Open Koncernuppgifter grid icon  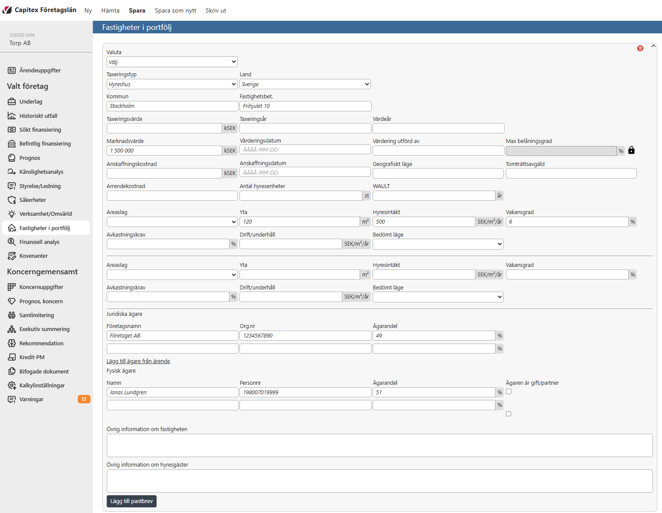(x=12, y=287)
